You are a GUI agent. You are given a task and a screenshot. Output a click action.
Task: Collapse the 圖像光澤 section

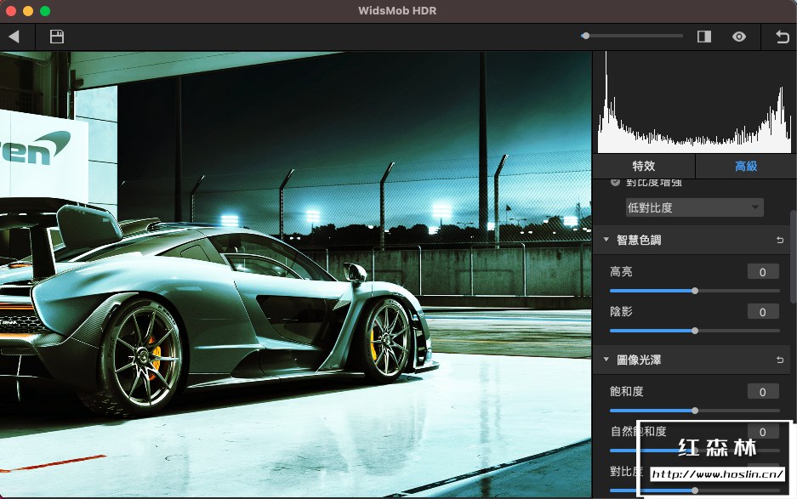pyautogui.click(x=606, y=360)
